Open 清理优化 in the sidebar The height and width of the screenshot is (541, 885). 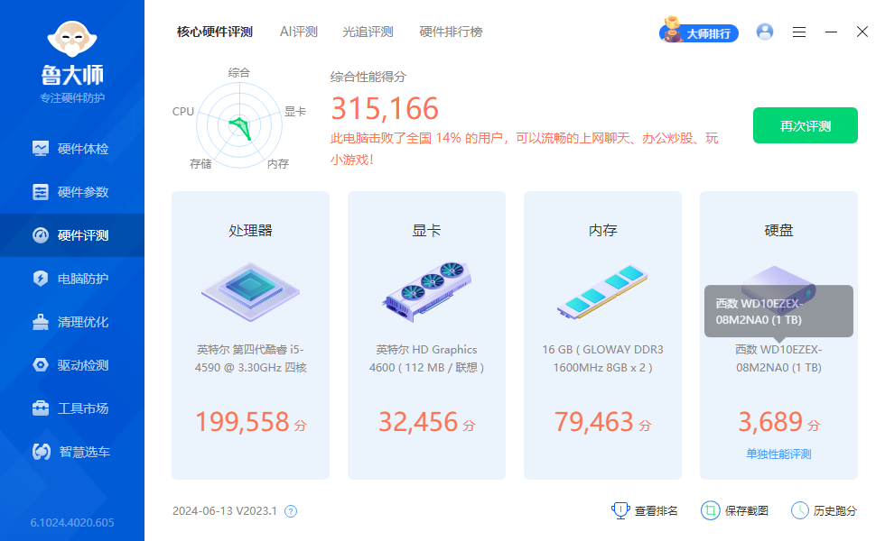point(71,323)
